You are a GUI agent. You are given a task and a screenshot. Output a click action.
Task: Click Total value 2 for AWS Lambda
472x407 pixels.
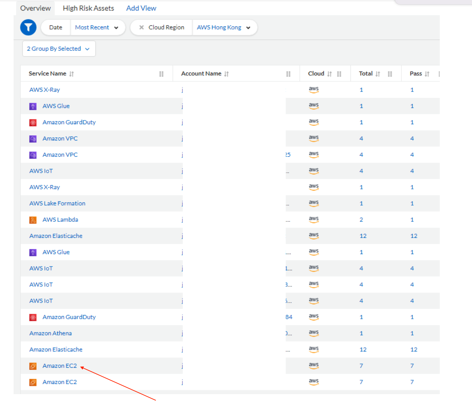click(361, 220)
